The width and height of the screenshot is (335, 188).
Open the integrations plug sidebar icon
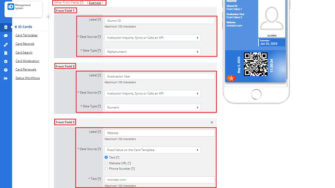click(x=6, y=44)
